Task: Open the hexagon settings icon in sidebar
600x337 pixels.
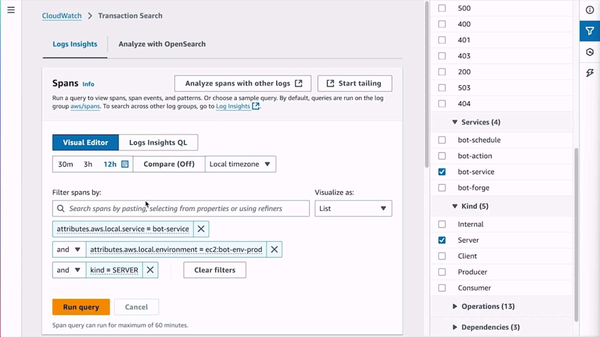Action: tap(590, 52)
